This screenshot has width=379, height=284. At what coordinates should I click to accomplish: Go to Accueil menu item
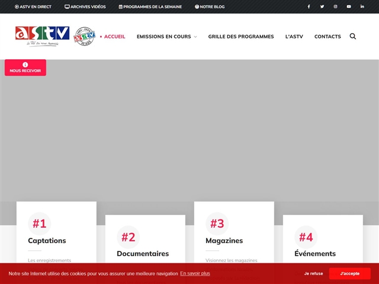tap(114, 37)
